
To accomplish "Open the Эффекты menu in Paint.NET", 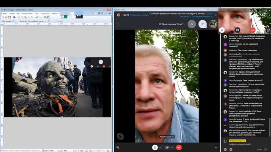I will 55,14.
